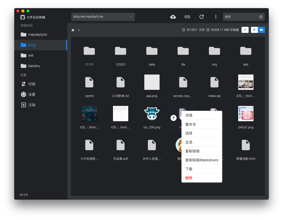
Task: Expand the blog-res.mayday5.me domain dropdown
Action: (103, 17)
